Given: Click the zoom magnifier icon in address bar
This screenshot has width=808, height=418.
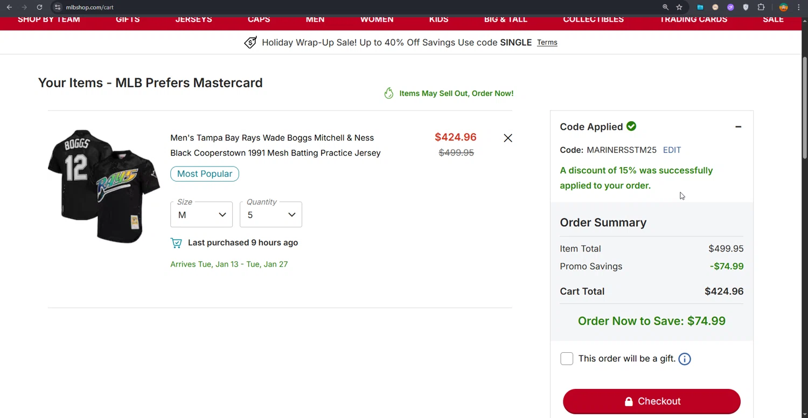Looking at the screenshot, I should click(665, 8).
